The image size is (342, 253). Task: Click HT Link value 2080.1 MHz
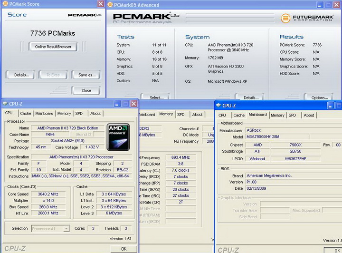(48, 213)
